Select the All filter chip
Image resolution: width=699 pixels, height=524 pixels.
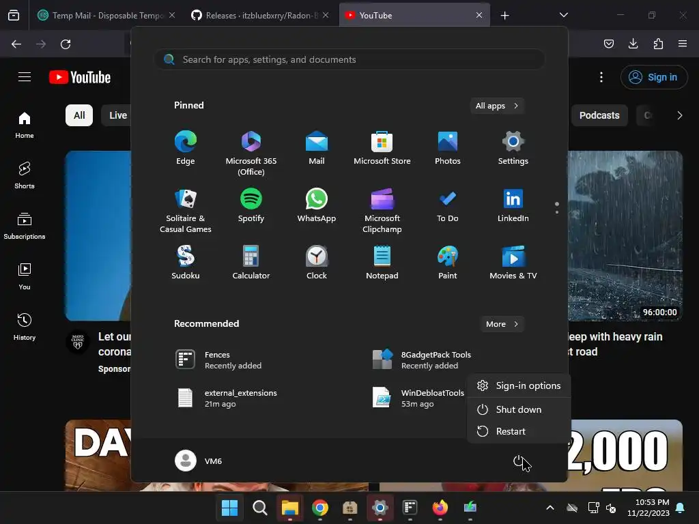point(79,115)
